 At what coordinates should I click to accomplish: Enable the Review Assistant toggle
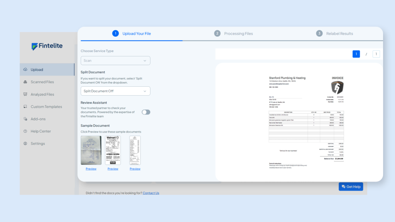(146, 112)
